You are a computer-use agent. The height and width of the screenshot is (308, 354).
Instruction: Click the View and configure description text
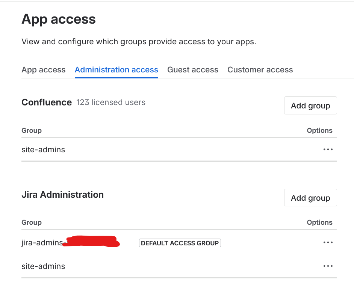[139, 42]
